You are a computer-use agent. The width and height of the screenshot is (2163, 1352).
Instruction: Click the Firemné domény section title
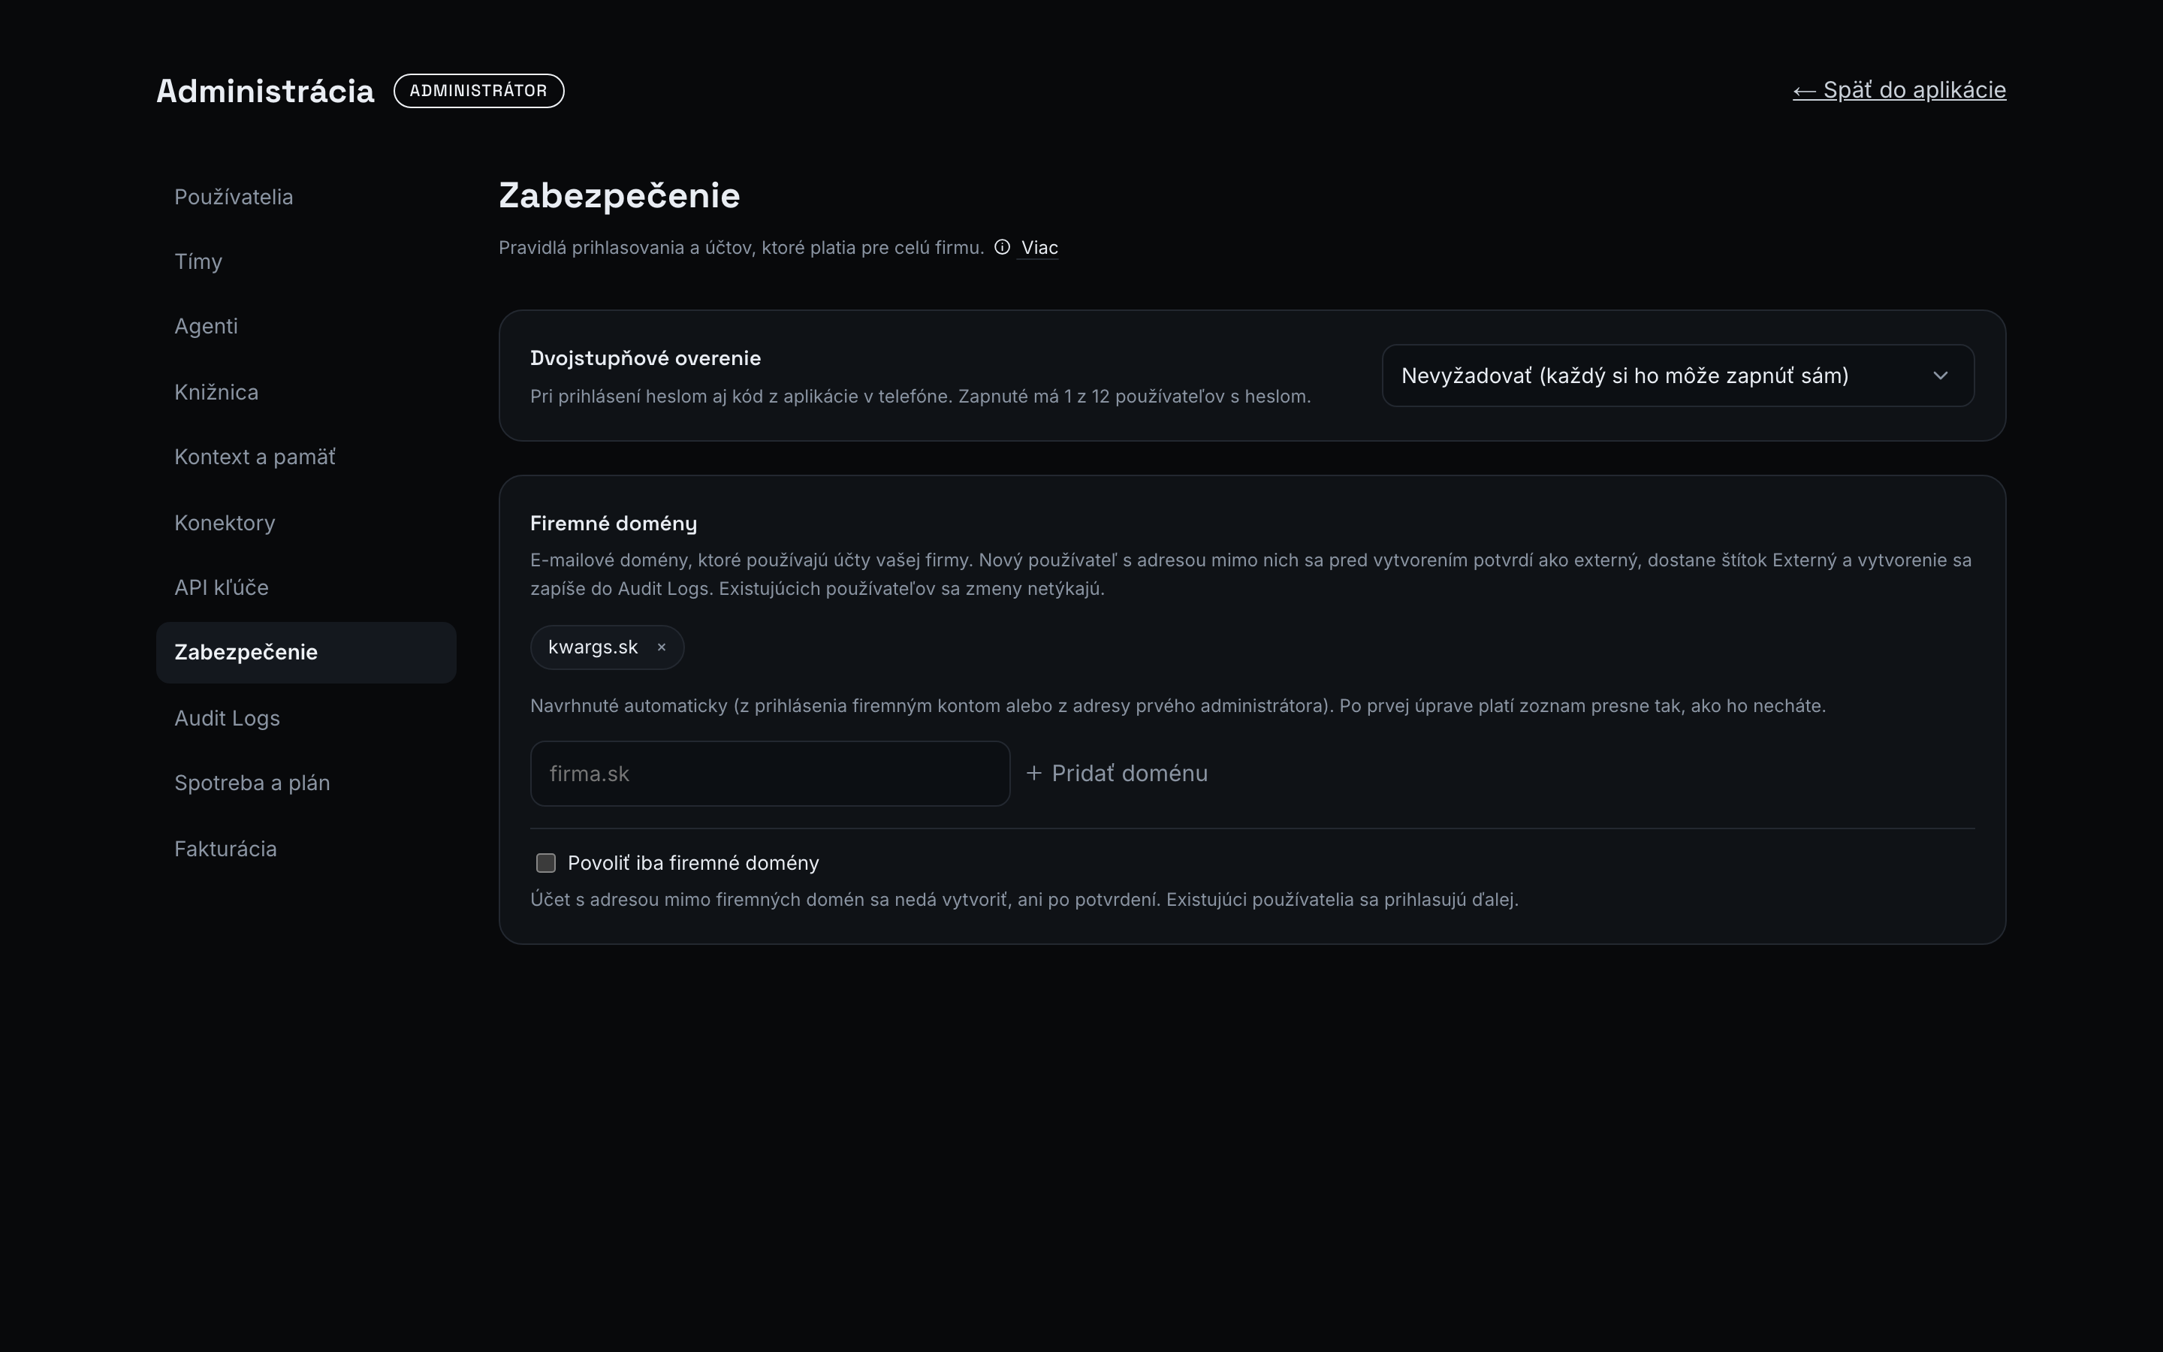(x=613, y=523)
